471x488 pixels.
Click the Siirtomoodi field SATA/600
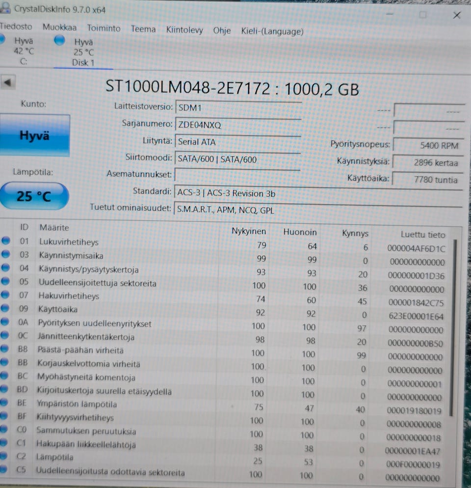tap(237, 160)
